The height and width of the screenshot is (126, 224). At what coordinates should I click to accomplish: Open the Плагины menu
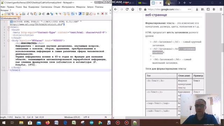point(99,7)
